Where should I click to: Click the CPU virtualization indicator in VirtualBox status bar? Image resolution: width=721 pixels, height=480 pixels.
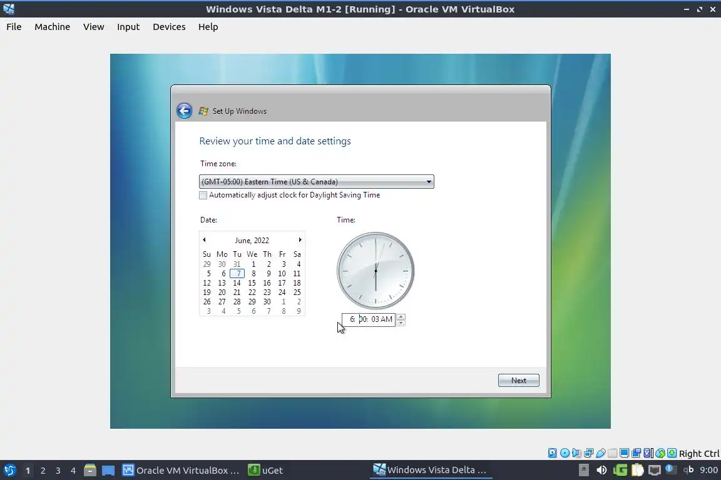point(648,453)
